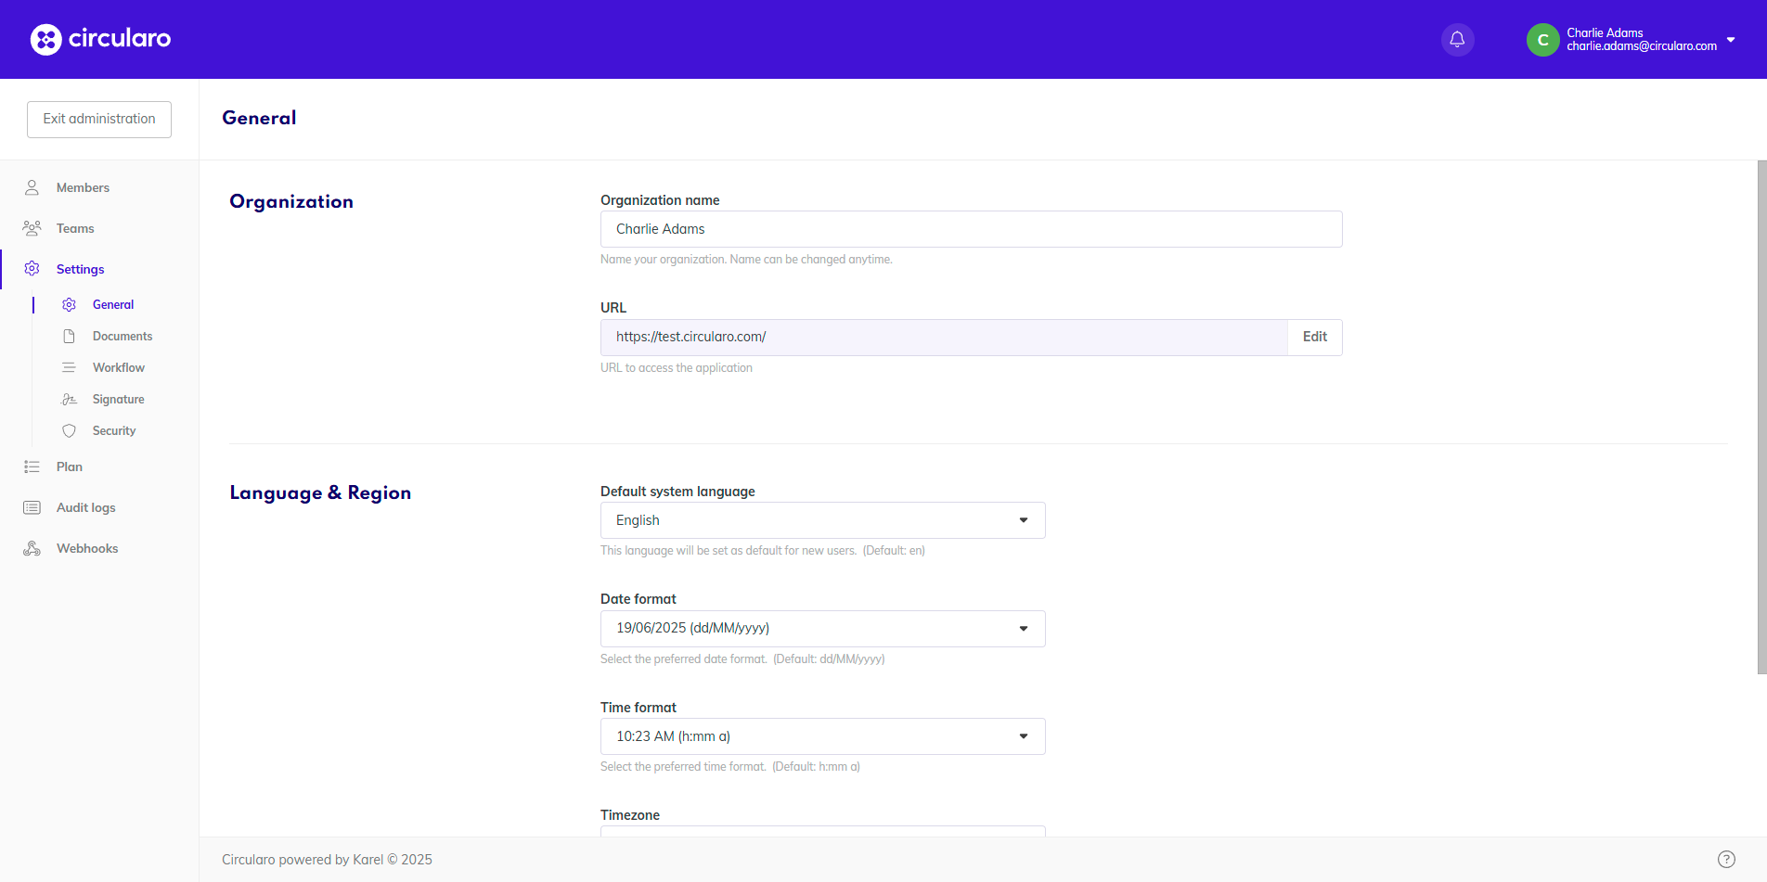Open the Time format dropdown

[822, 736]
